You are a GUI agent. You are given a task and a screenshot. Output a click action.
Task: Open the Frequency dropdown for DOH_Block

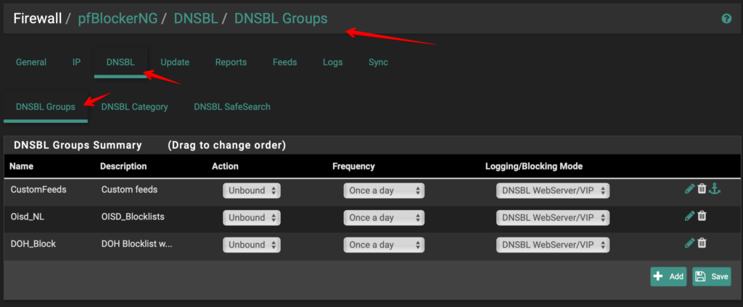click(384, 245)
